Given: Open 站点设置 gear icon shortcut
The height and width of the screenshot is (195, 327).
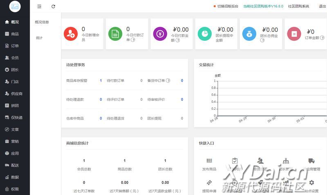Looking at the screenshot, I should click(x=311, y=183).
